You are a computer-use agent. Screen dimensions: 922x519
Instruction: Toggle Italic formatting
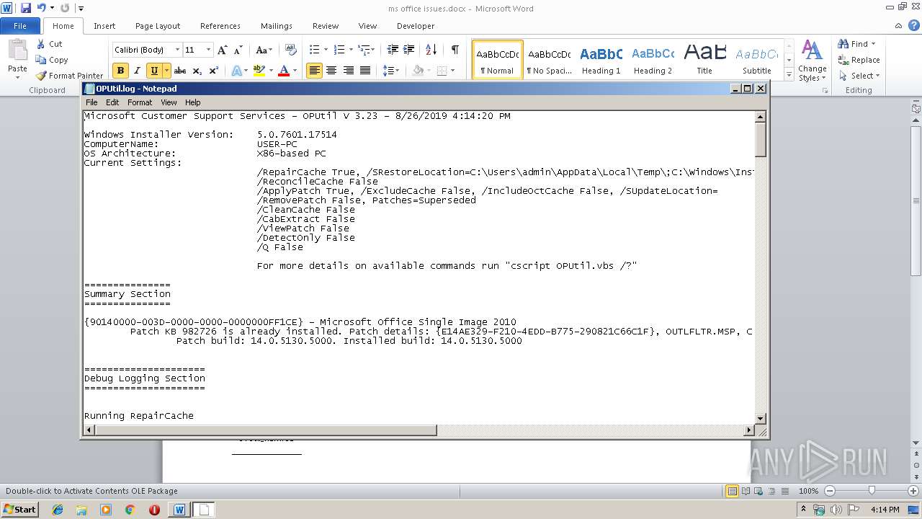click(x=137, y=71)
